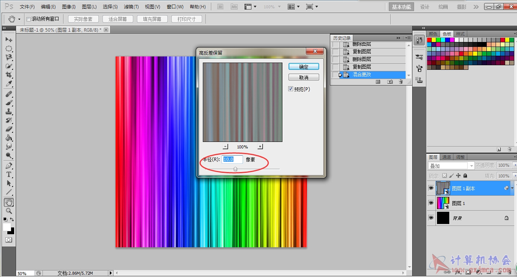Click the history panel trash icon
517x277 pixels.
[x=401, y=82]
